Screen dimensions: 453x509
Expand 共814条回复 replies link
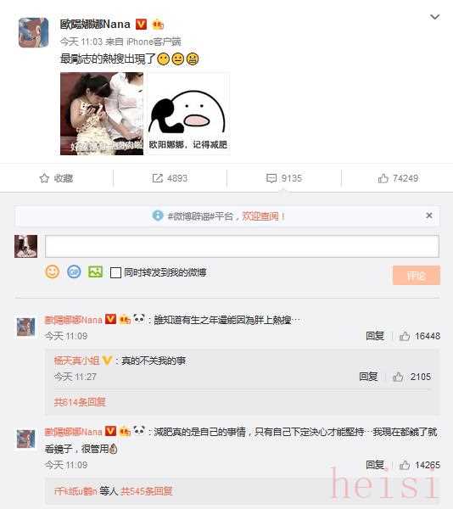point(80,402)
